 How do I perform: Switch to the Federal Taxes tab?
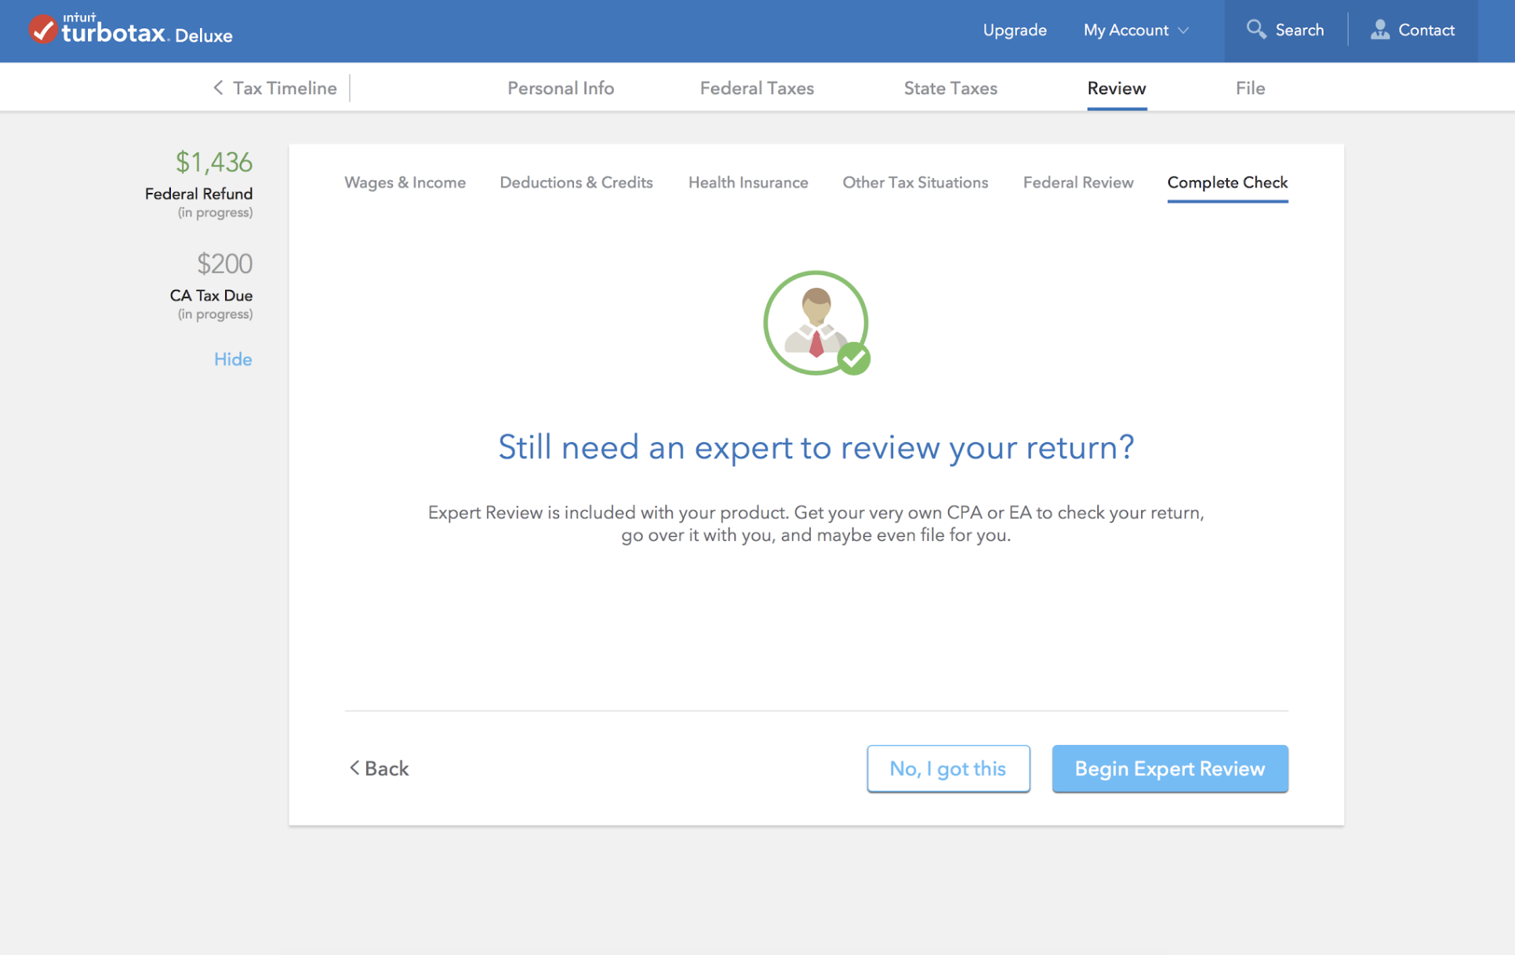pos(757,88)
